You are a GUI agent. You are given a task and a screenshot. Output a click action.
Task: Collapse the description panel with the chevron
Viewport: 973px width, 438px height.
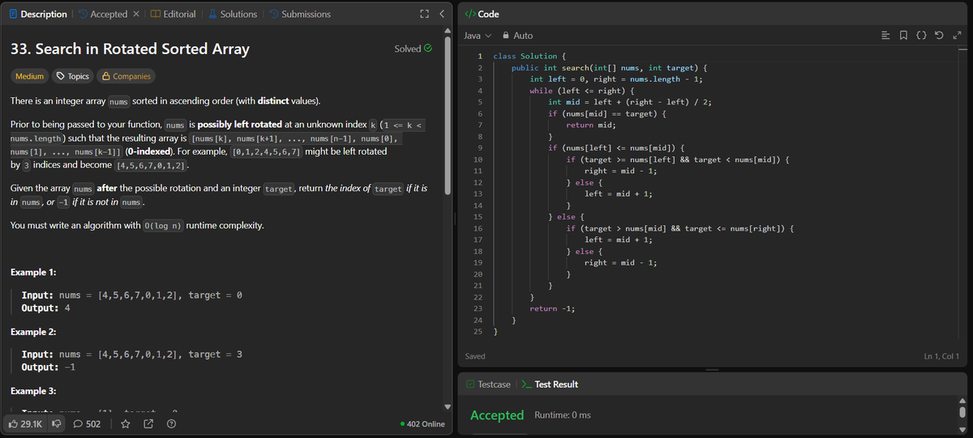[x=441, y=14]
